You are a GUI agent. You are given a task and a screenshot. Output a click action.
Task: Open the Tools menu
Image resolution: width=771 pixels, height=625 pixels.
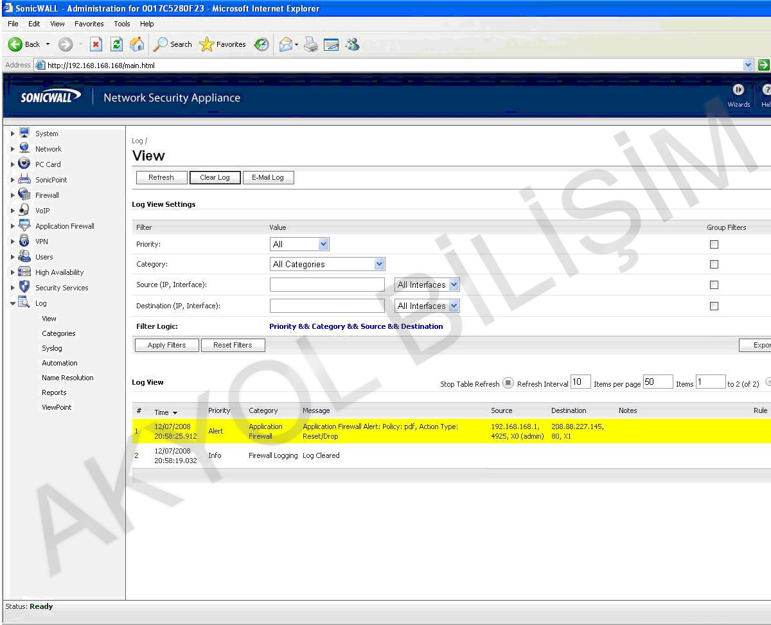122,24
